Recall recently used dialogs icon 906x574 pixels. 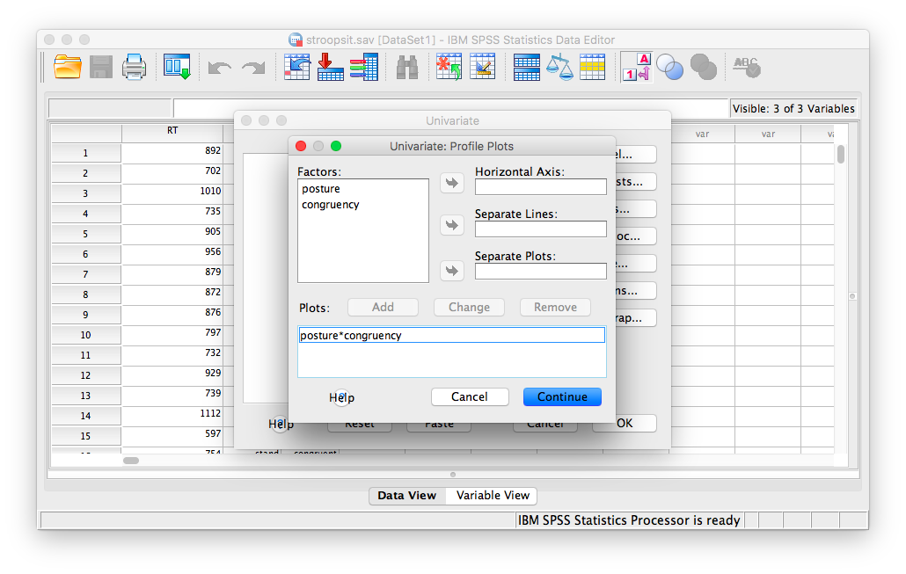pos(177,67)
